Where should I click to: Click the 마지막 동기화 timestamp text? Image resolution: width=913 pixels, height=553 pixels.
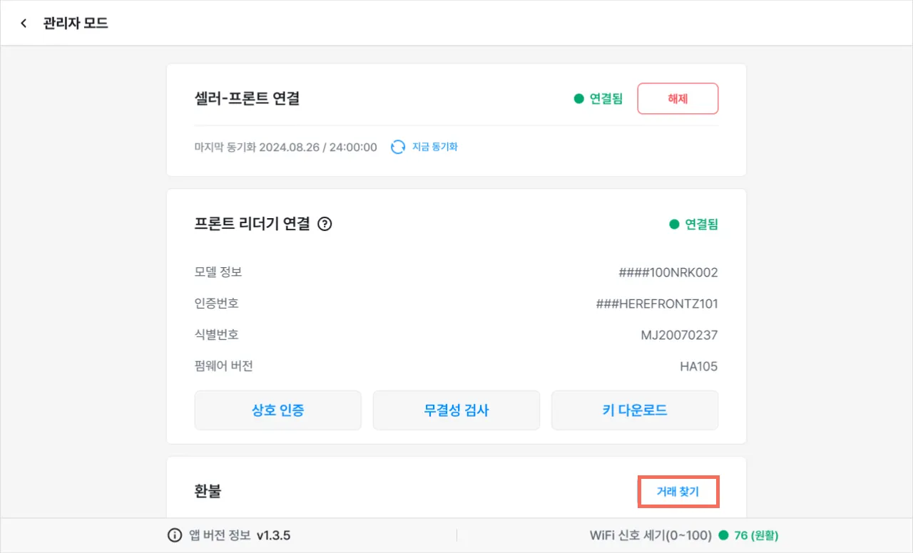click(x=285, y=147)
